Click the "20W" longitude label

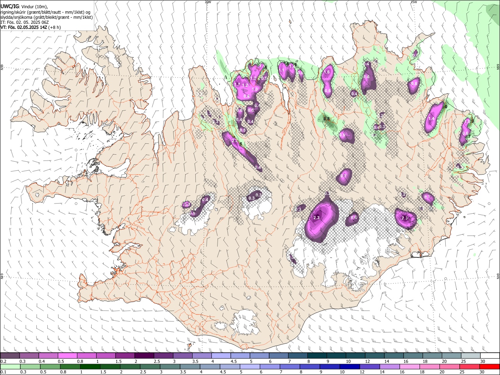coord(207,2)
